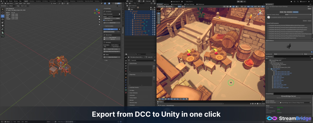Select the Blender Measure tool

point(3,32)
